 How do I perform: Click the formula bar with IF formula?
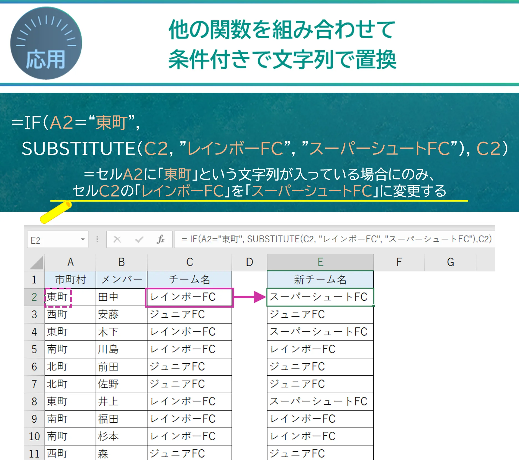coord(335,239)
